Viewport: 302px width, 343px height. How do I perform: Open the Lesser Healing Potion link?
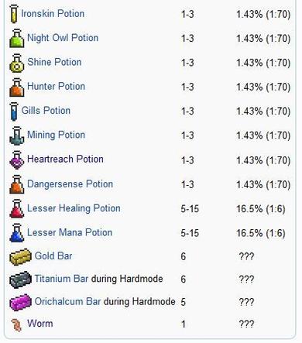point(74,208)
